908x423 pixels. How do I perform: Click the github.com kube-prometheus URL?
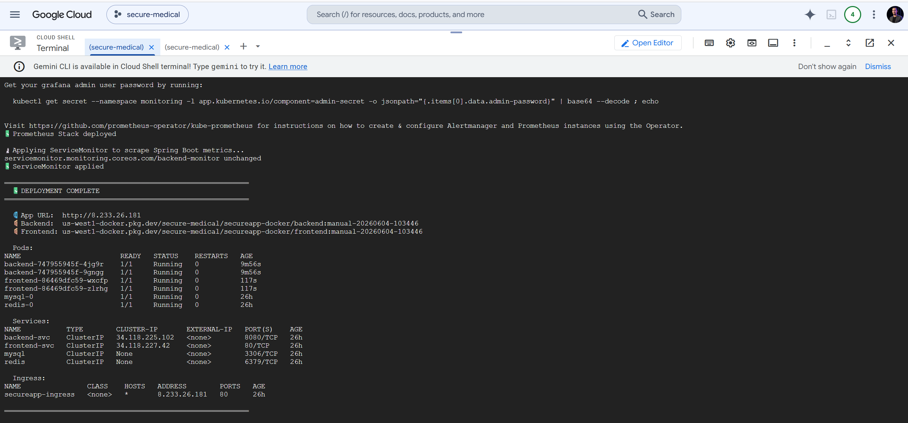(x=141, y=126)
